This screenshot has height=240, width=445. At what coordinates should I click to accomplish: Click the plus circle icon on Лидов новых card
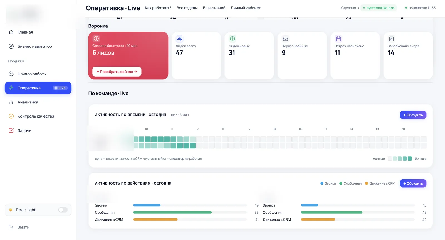tap(233, 39)
